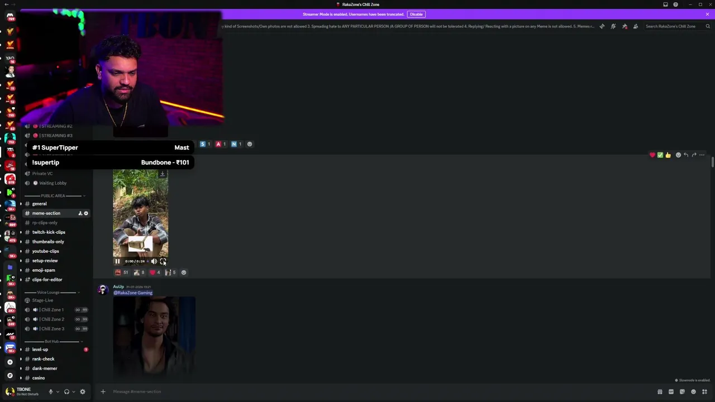Toggle microphone mute in user panel
This screenshot has width=715, height=402.
coord(50,392)
